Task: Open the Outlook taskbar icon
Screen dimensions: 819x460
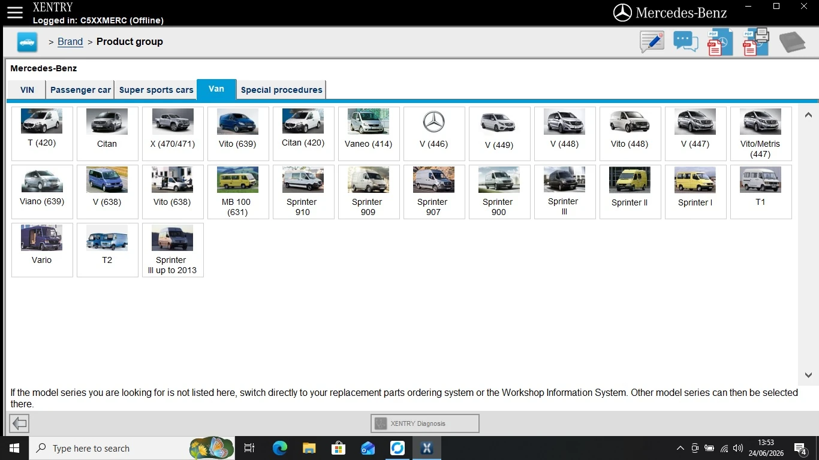Action: tap(368, 448)
